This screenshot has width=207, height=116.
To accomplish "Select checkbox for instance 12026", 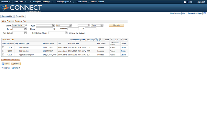I will click(3, 54).
